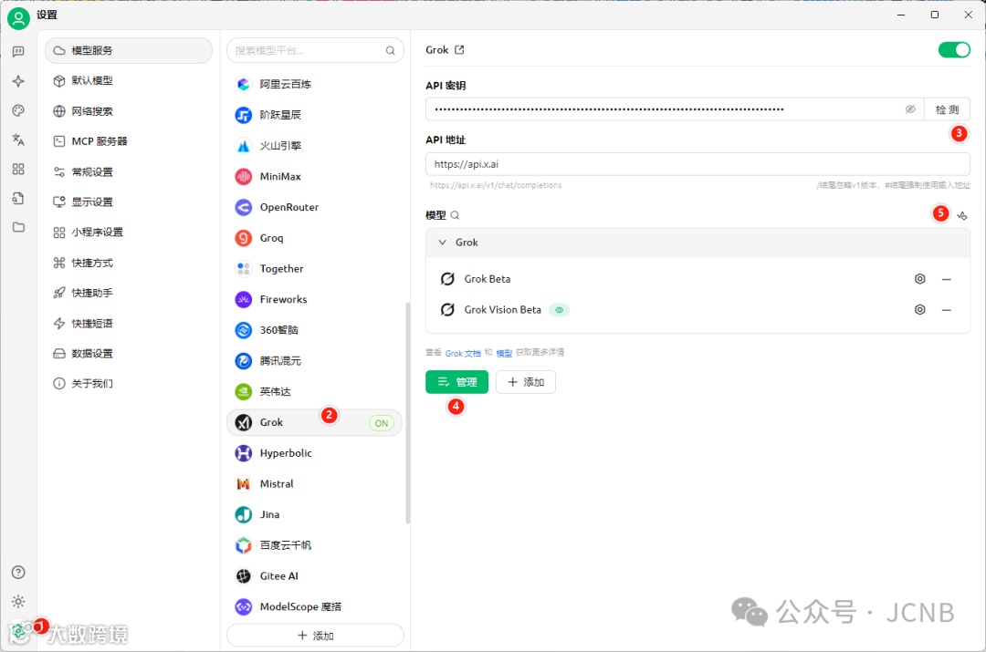This screenshot has width=986, height=652.
Task: Open the agents sparkle icon in sidebar
Action: 18,81
